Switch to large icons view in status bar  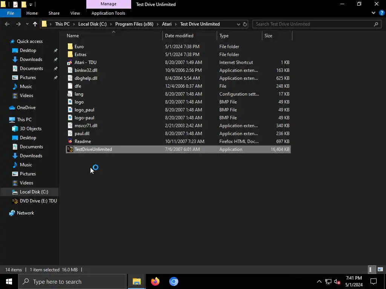380,269
